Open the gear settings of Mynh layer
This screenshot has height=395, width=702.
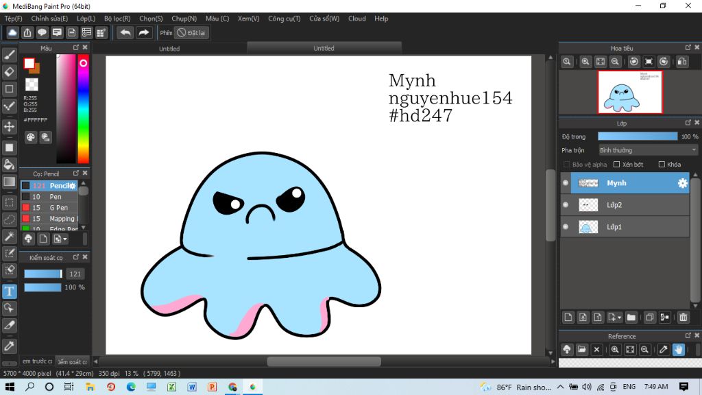coord(682,183)
